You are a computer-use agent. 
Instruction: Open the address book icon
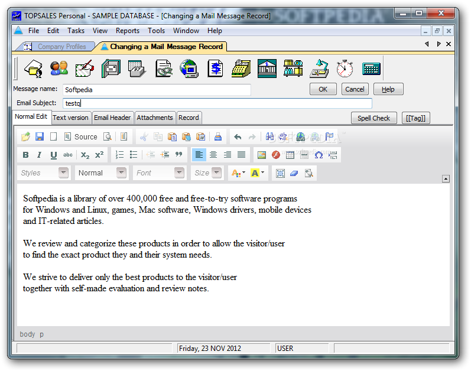pos(111,69)
